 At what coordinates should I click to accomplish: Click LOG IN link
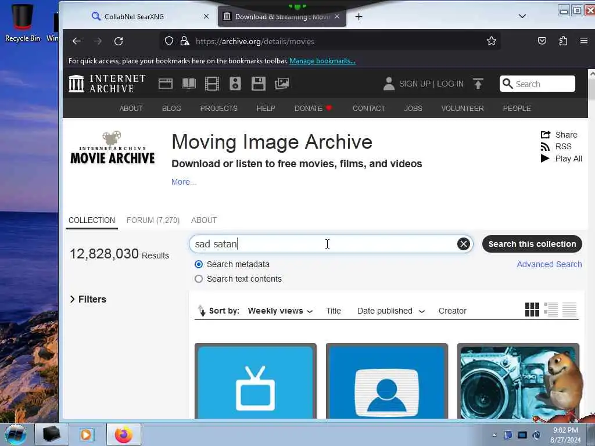450,84
